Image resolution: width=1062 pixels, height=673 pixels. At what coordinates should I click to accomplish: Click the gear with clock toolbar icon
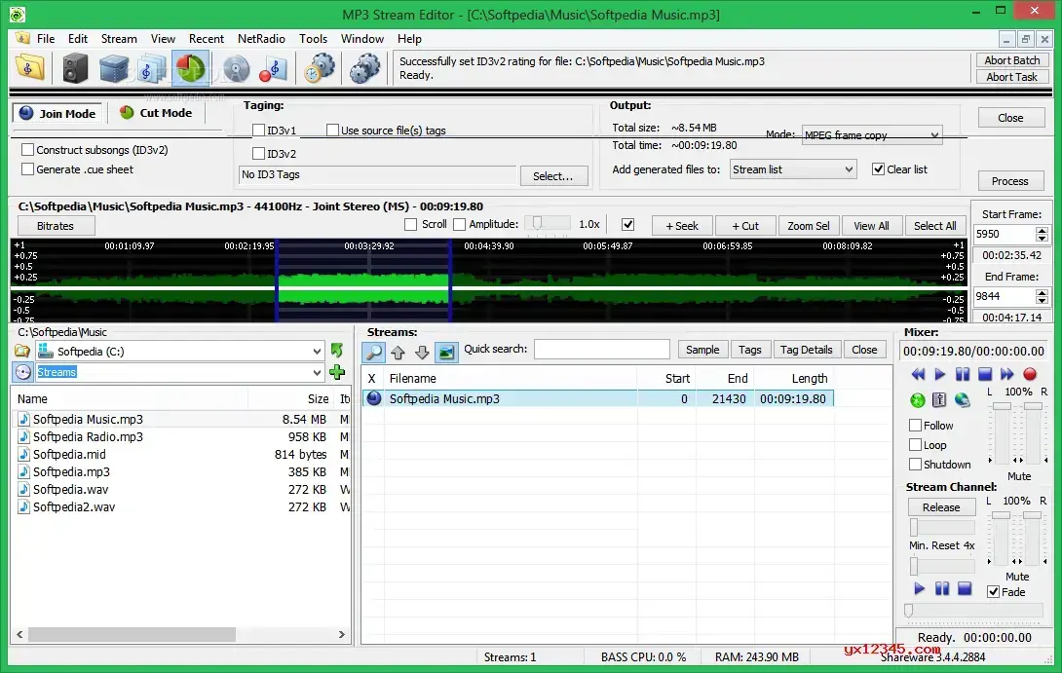(x=319, y=68)
